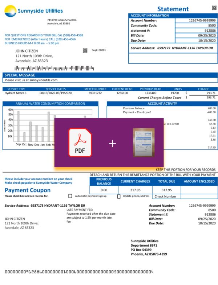Click the small QR code near Seq# 00001

click(85, 50)
